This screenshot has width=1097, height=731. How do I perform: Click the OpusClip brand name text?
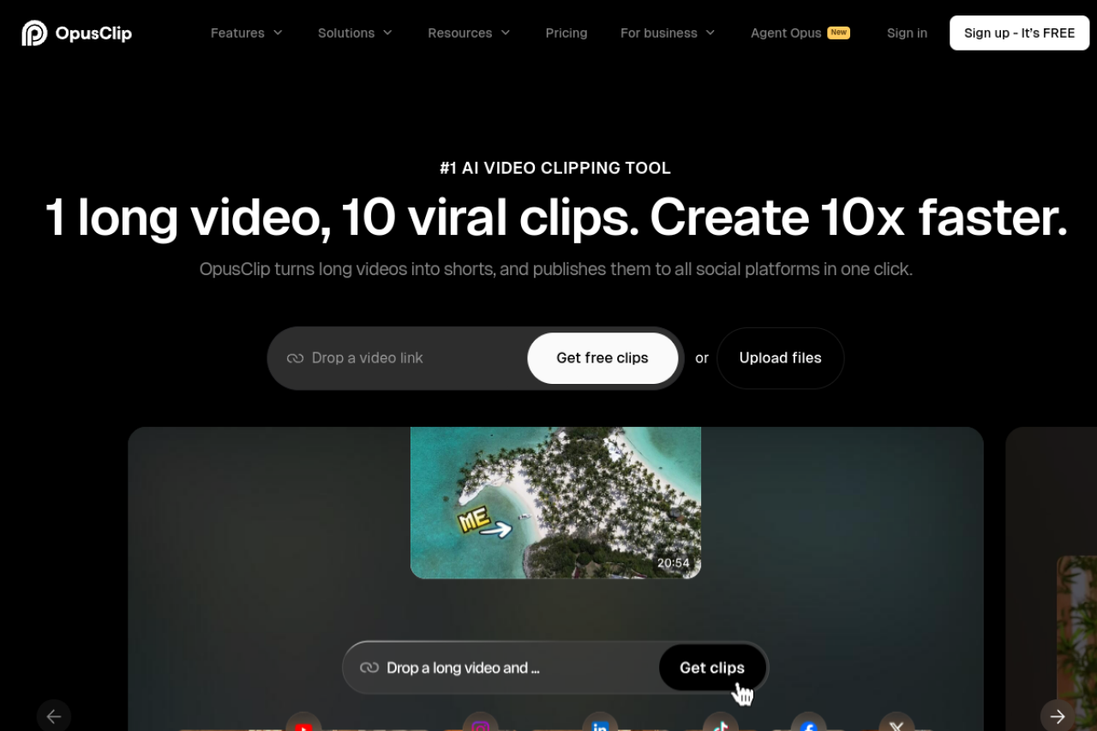click(93, 33)
